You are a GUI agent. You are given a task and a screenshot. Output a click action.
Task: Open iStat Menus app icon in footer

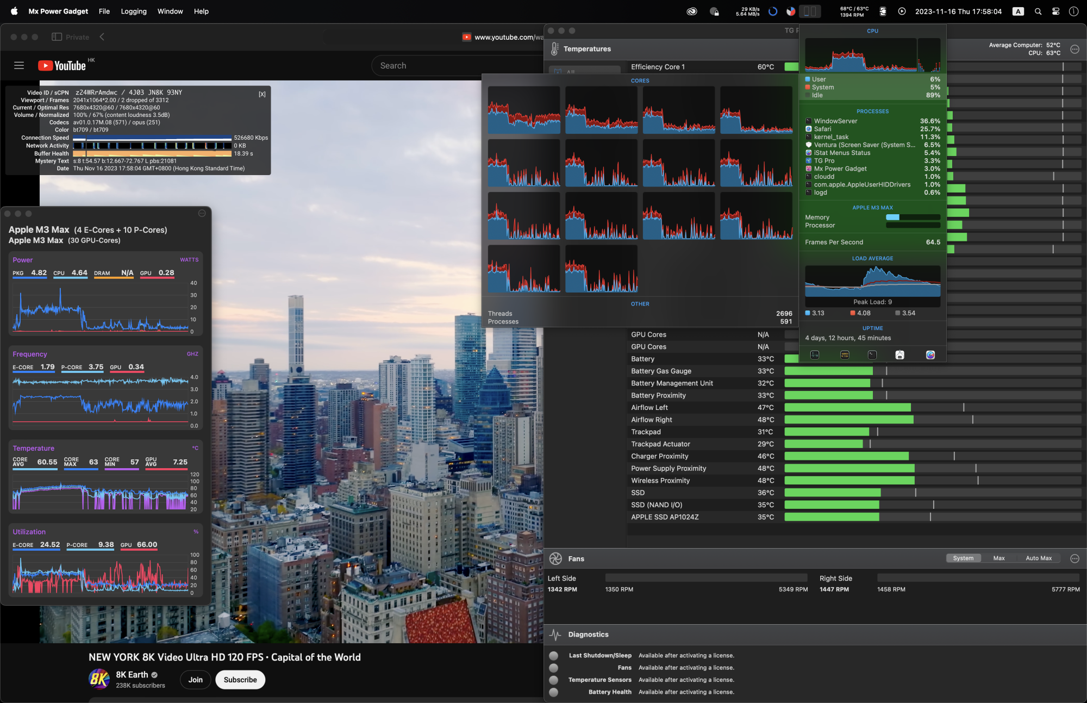tap(930, 355)
